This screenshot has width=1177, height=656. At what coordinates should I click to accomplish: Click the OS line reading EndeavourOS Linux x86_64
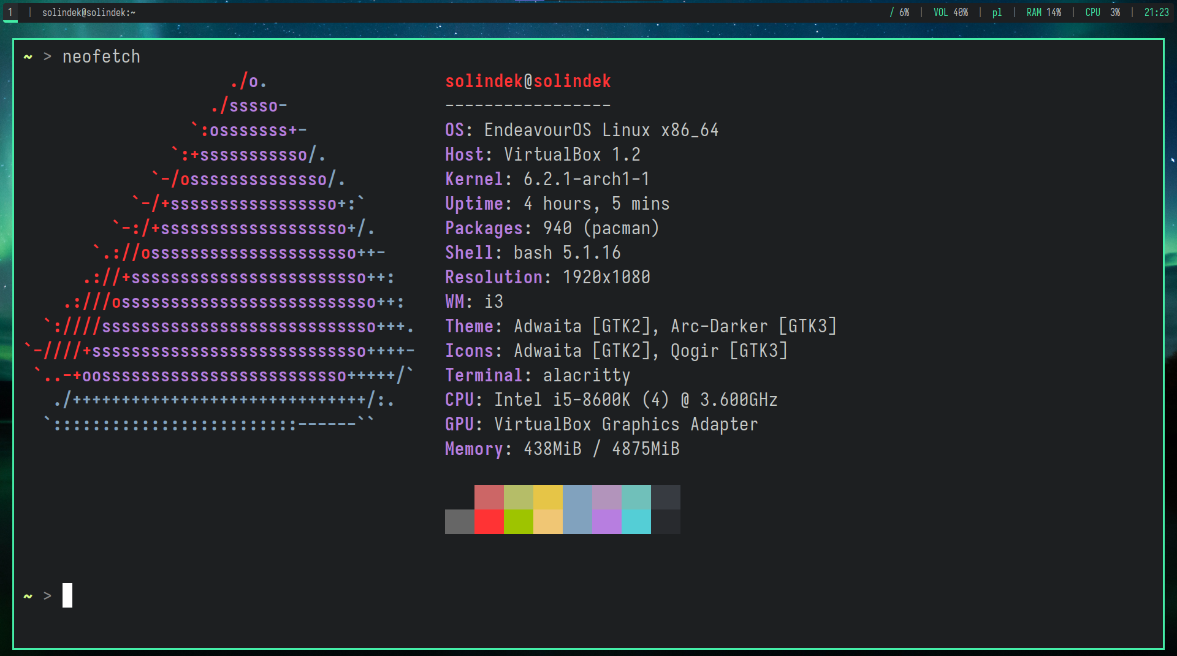(x=582, y=130)
